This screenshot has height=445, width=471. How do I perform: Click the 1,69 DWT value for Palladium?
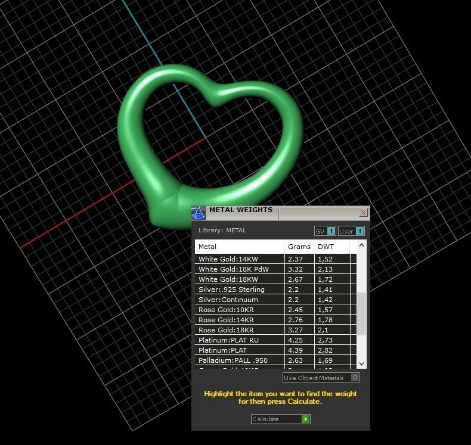pyautogui.click(x=326, y=360)
